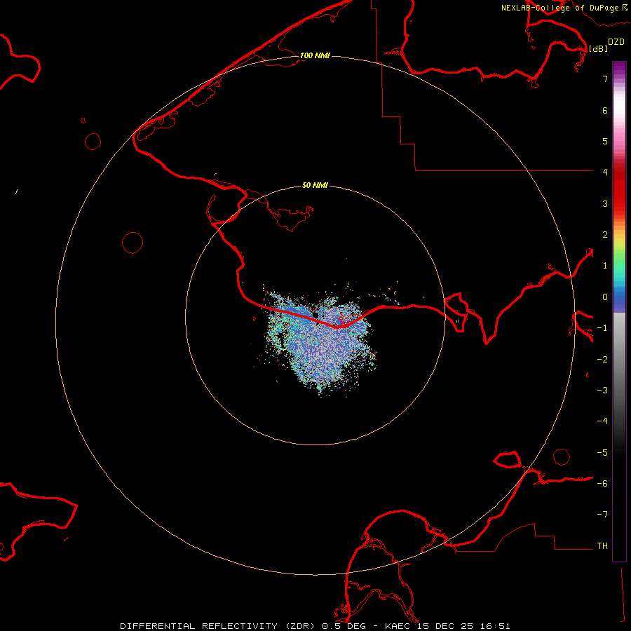The image size is (631, 631).
Task: Click the TH threshold label on scale
Action: (602, 546)
